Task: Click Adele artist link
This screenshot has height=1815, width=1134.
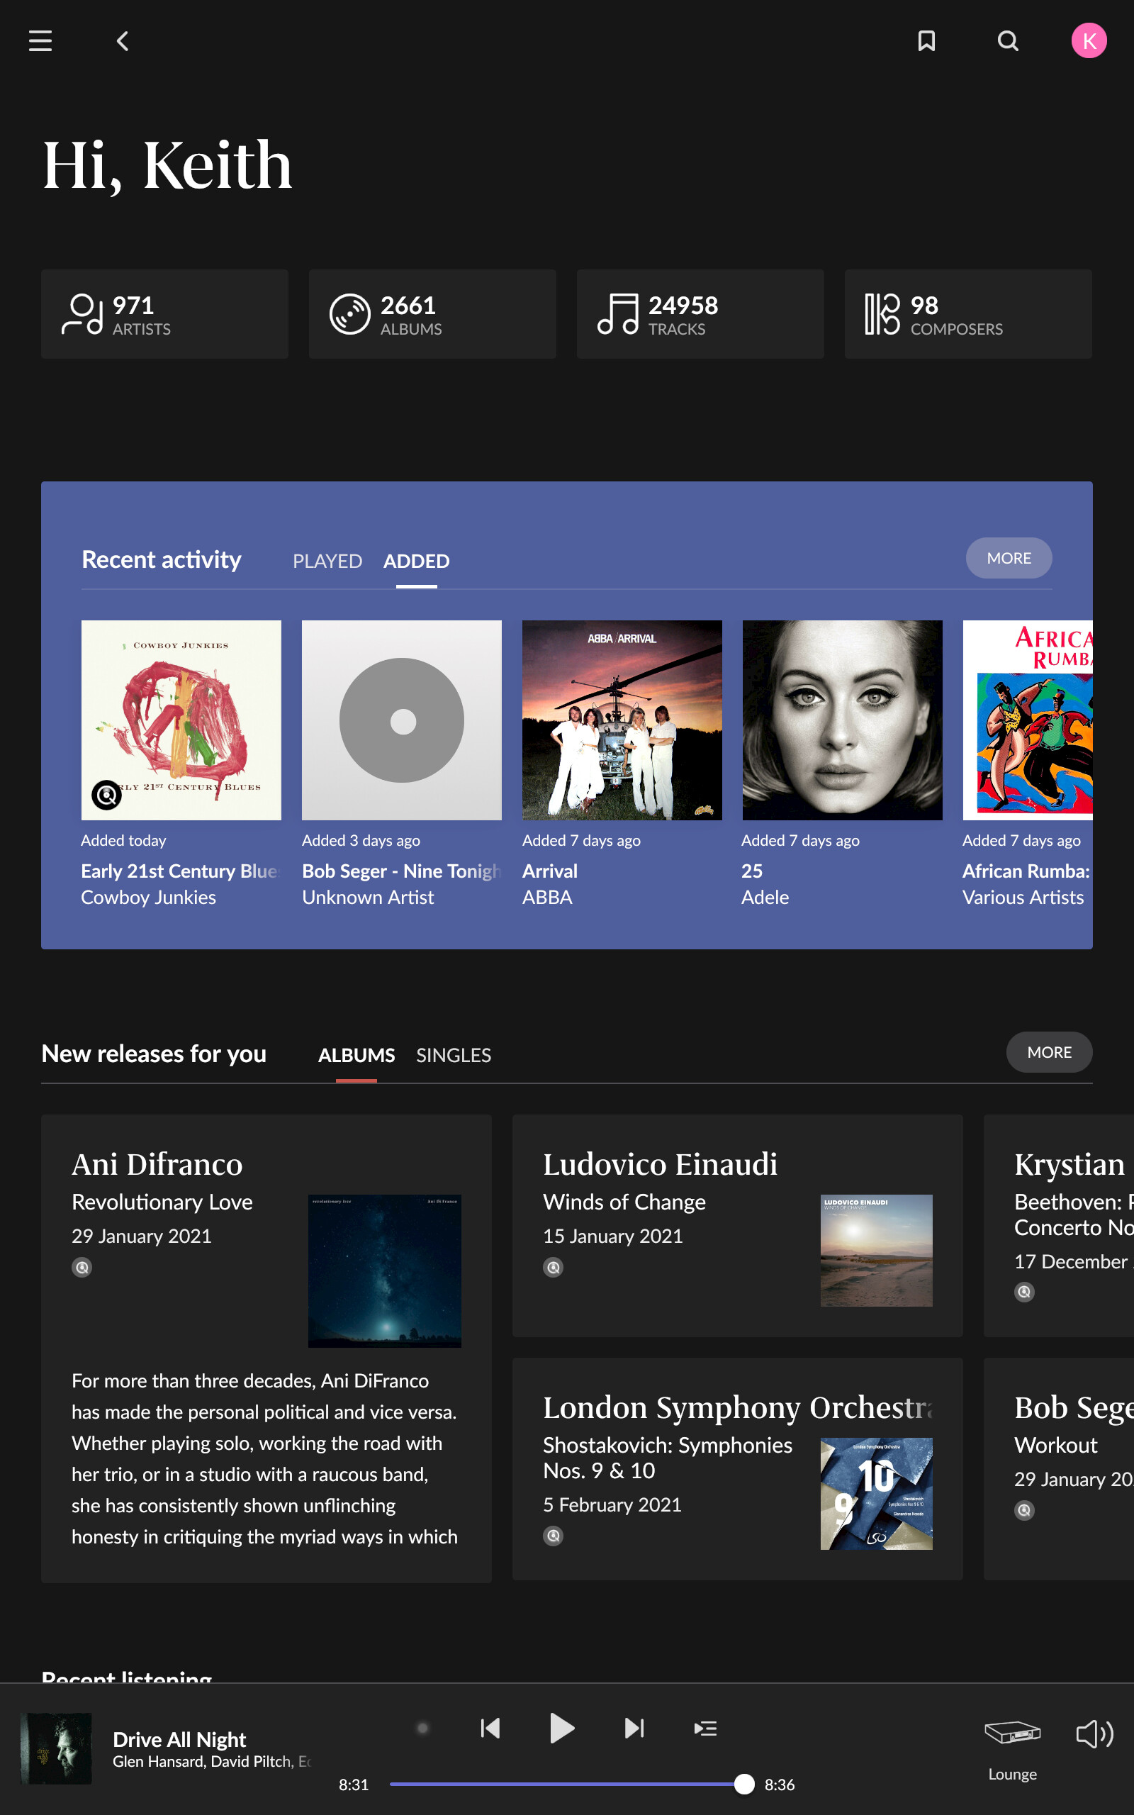Action: 765,897
